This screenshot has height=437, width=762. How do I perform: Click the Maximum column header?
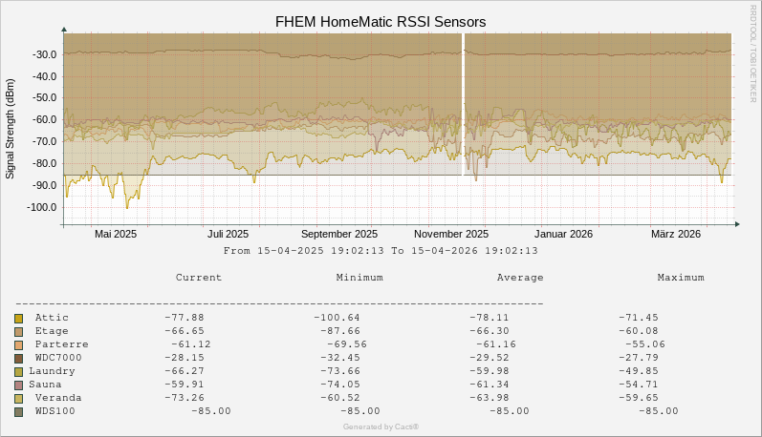tap(681, 278)
